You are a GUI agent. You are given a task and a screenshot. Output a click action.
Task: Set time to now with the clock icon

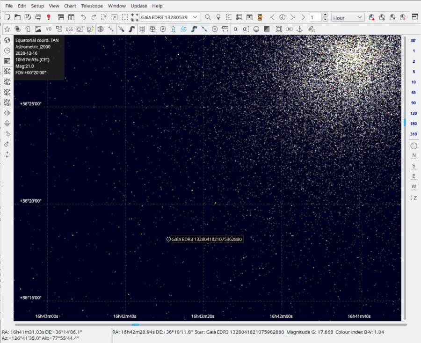282,17
